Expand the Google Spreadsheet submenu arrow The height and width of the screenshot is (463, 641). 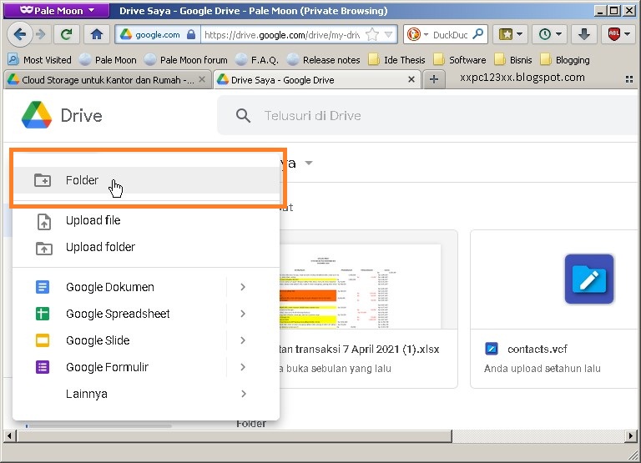243,314
